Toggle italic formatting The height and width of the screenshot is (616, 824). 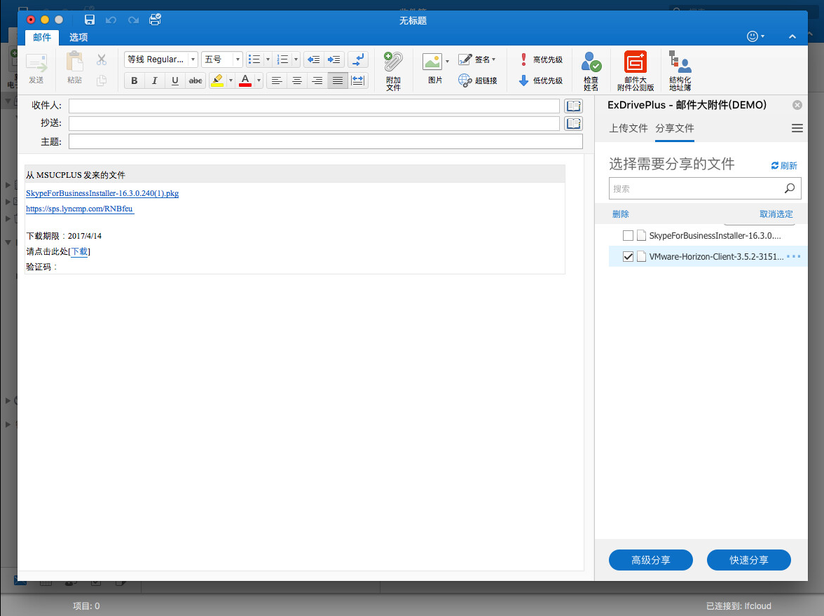[x=154, y=80]
